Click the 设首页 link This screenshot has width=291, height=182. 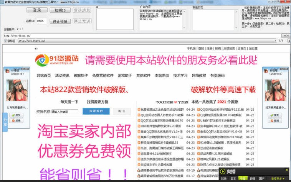pyautogui.click(x=242, y=49)
